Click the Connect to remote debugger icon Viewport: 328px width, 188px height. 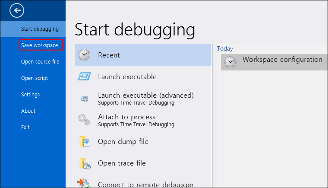(x=84, y=183)
